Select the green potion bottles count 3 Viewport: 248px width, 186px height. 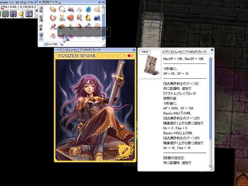62,18
